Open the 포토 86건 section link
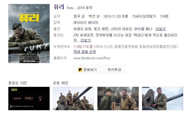 click(x=60, y=83)
